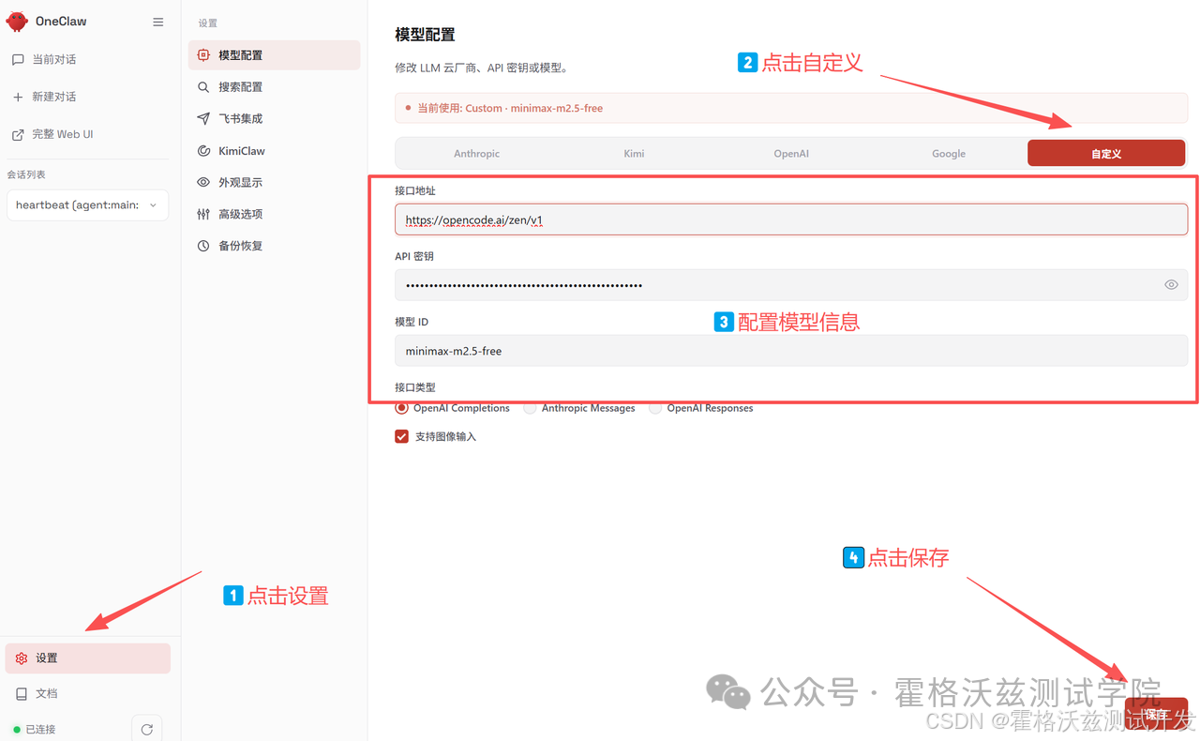Open KimiClaw settings section
Screen dimensions: 1200x741
coord(274,151)
